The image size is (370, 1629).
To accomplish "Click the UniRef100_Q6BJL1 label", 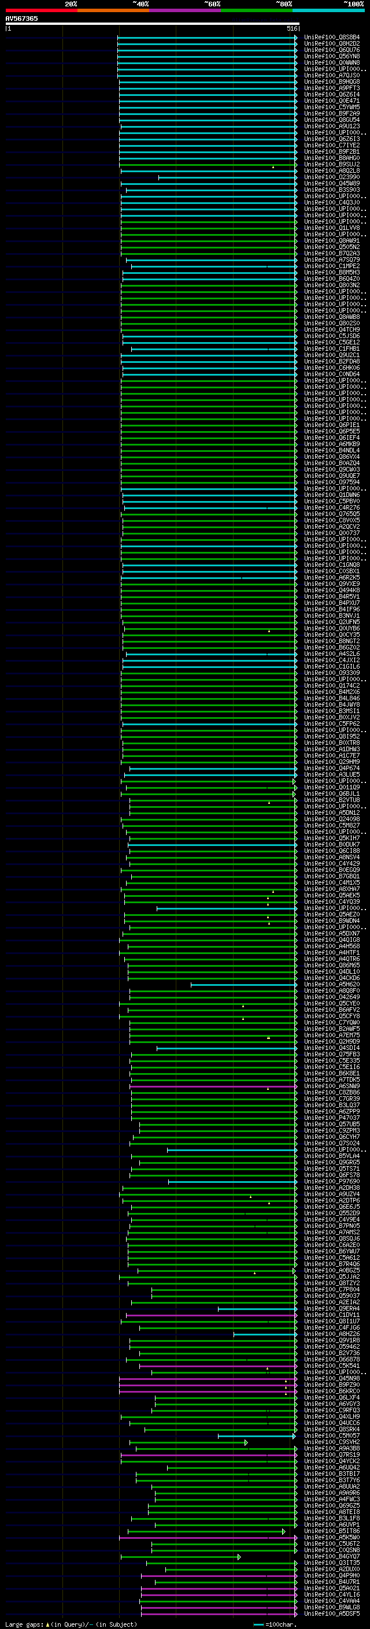I will tap(332, 793).
